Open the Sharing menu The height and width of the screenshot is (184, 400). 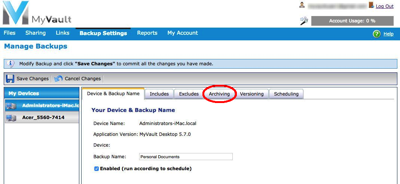click(x=36, y=33)
